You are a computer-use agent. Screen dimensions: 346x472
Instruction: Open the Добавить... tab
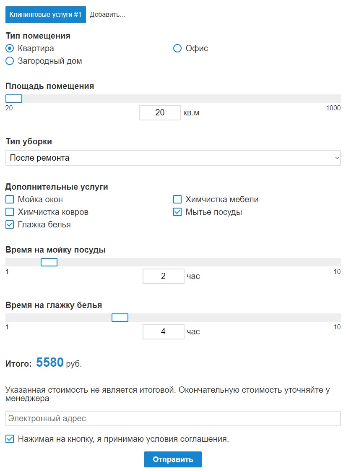[x=107, y=14]
